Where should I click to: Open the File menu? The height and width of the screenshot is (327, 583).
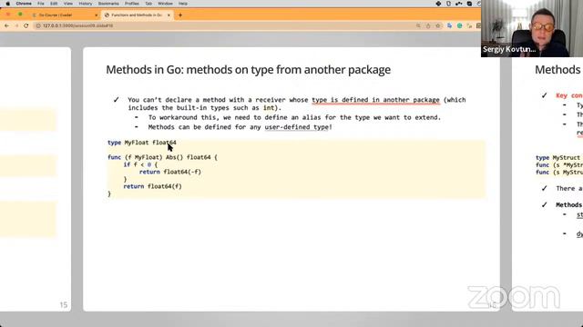(40, 4)
